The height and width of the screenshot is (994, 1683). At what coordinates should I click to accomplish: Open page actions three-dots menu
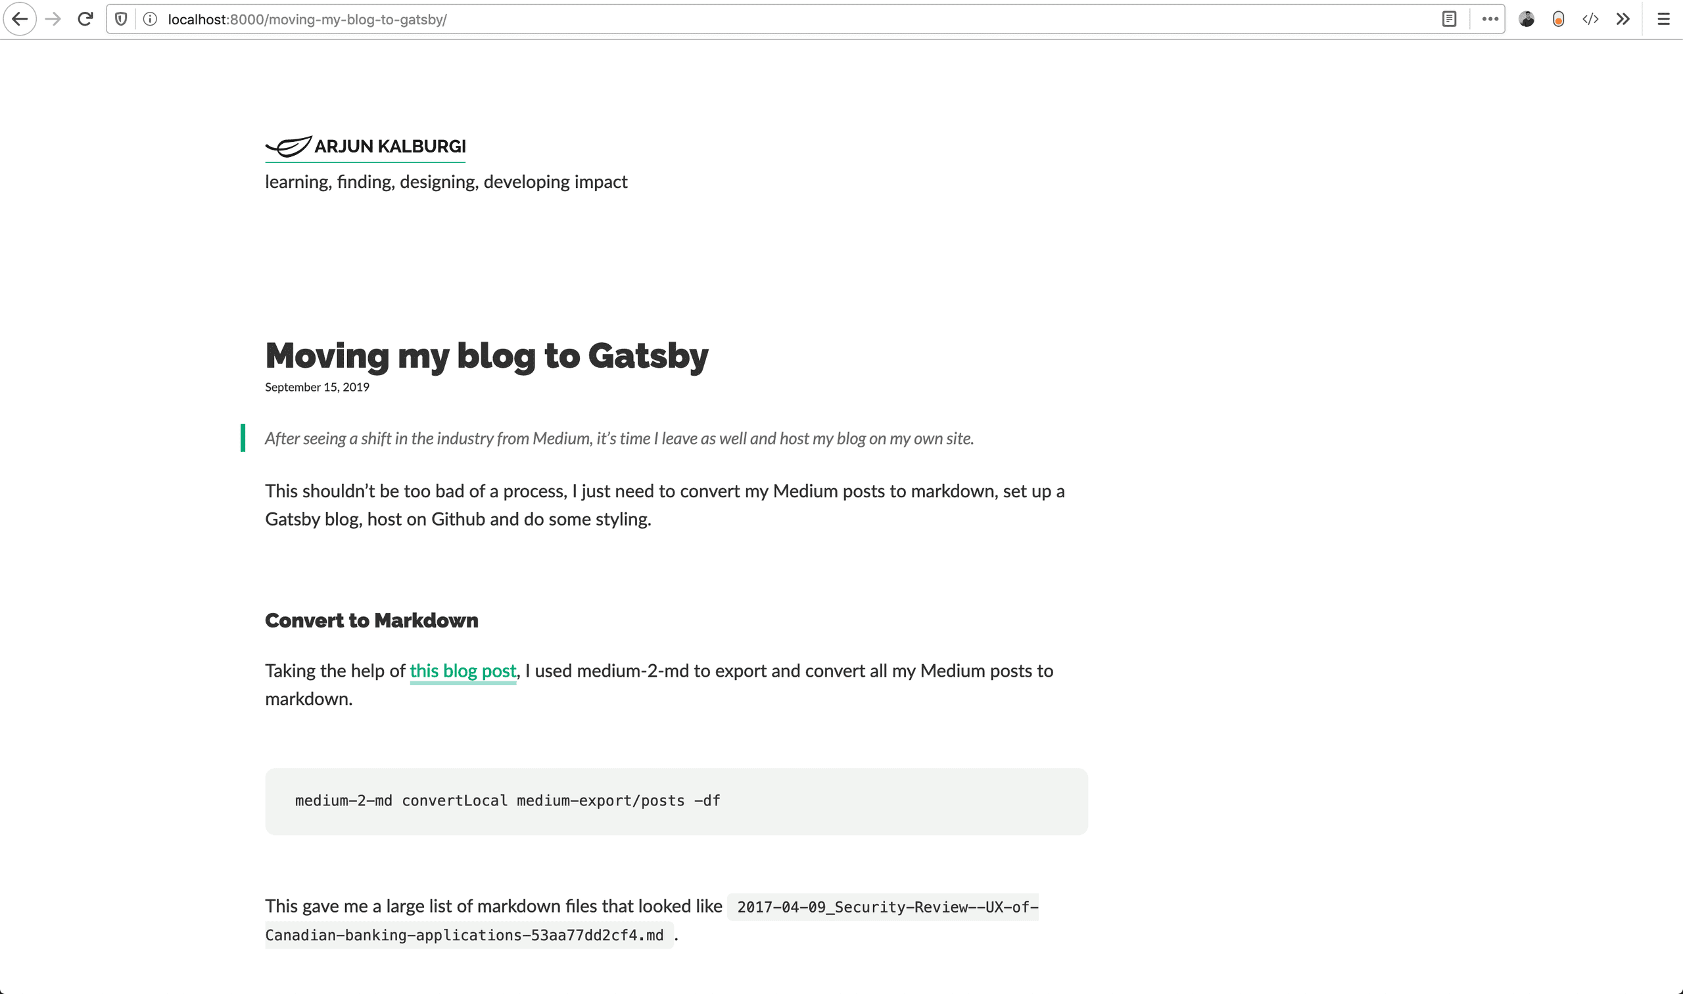tap(1490, 20)
